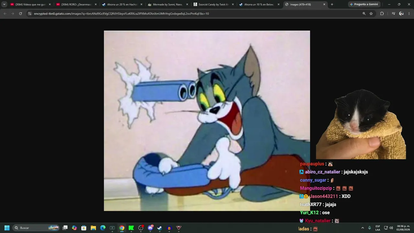The width and height of the screenshot is (414, 233).
Task: Open the volume control in system tray
Action: click(391, 228)
